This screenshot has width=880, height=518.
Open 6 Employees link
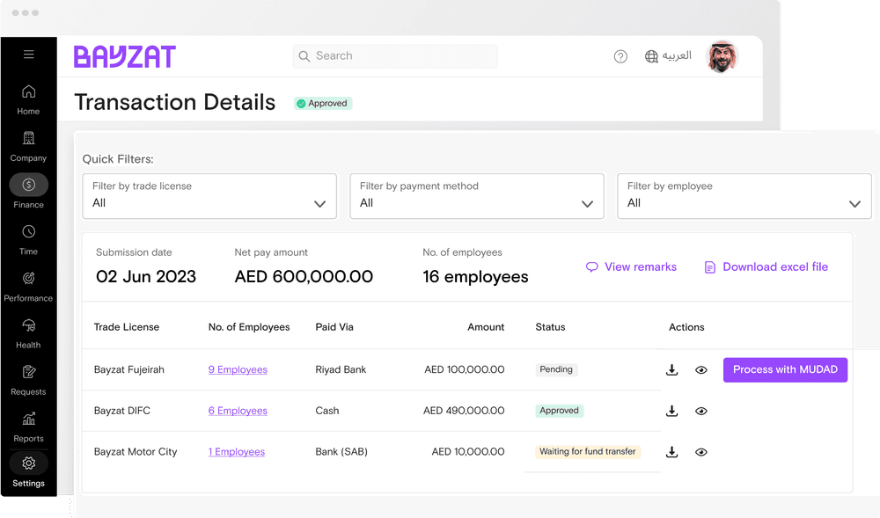click(238, 411)
